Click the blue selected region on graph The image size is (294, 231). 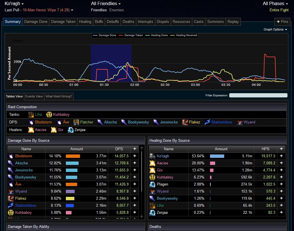(x=111, y=63)
